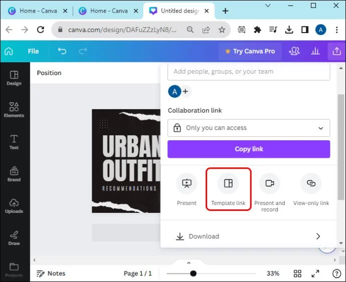Screen dimensions: 346x282
Task: Open the Design panel in sidebar
Action: point(14,78)
